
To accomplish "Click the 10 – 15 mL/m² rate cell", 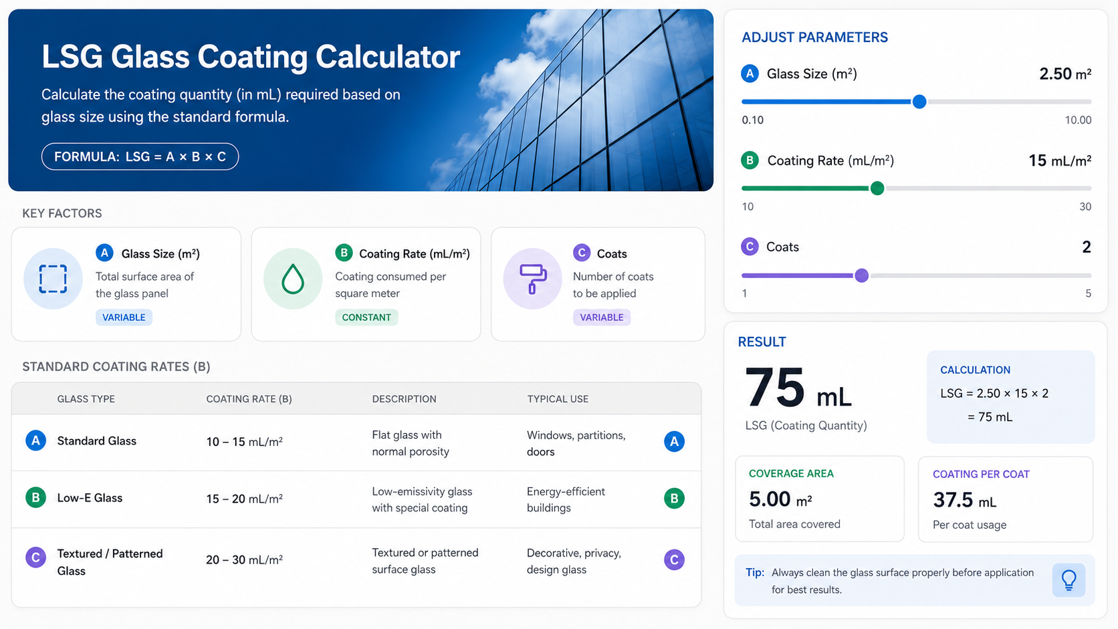I will pyautogui.click(x=244, y=442).
